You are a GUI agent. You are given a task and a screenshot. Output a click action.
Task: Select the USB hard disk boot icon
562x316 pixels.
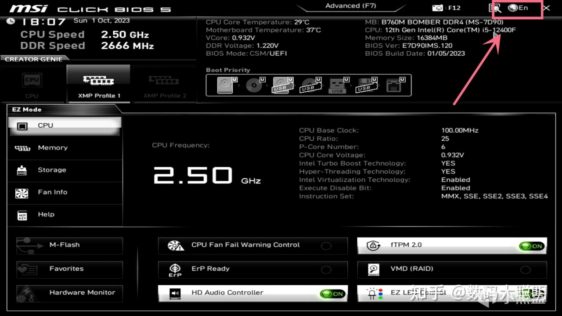click(283, 85)
